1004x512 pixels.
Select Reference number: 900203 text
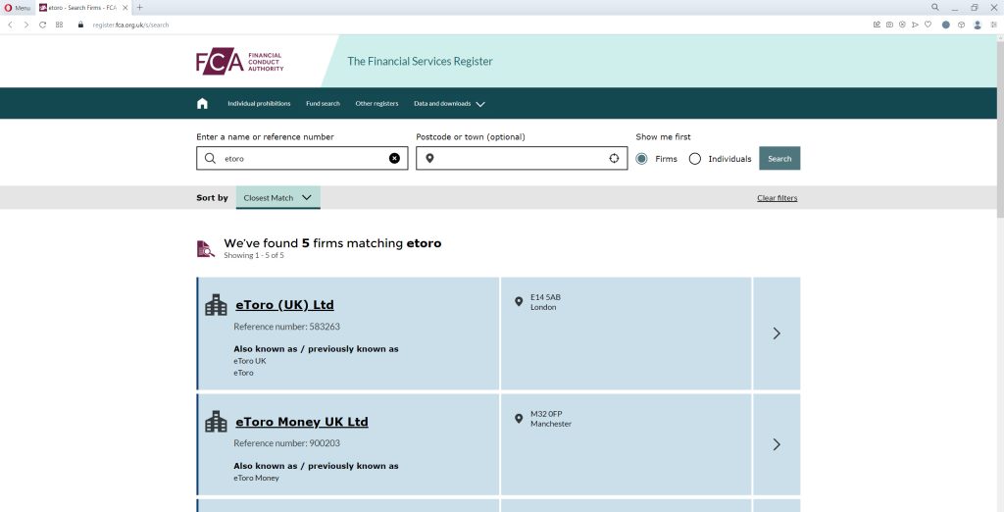coord(286,442)
